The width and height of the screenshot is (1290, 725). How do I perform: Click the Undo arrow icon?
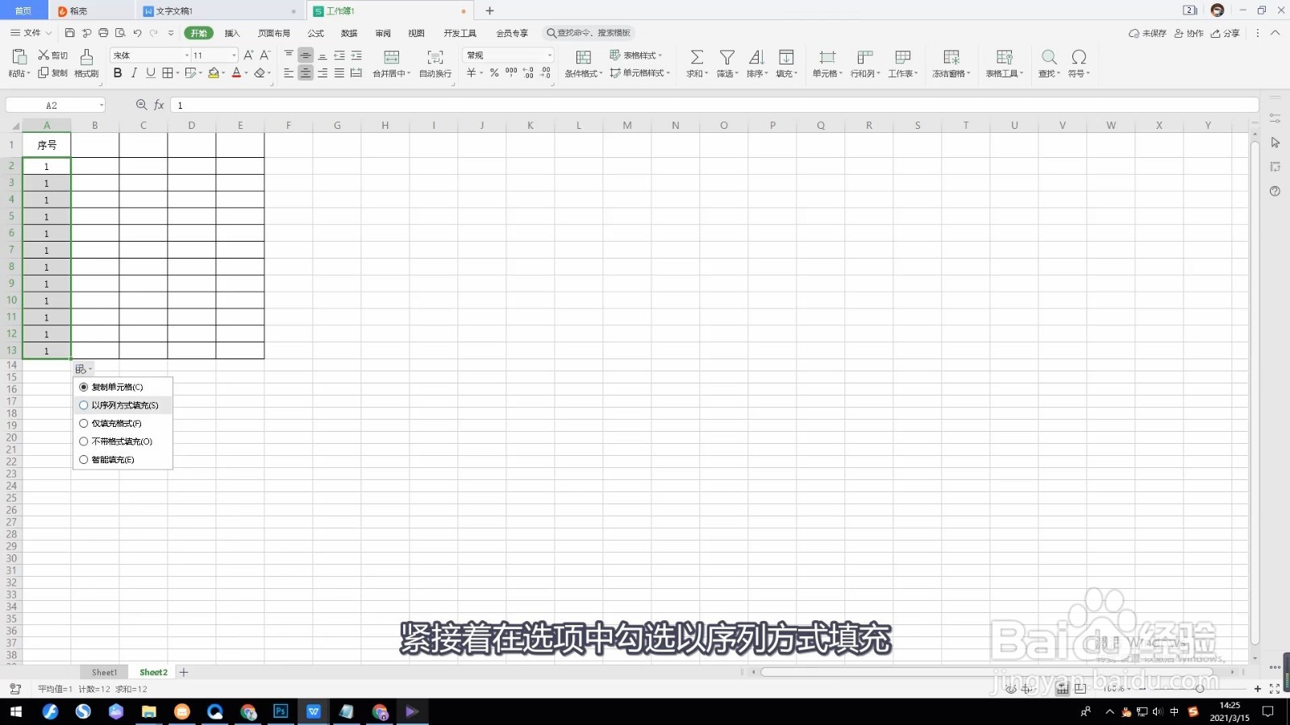tap(137, 33)
